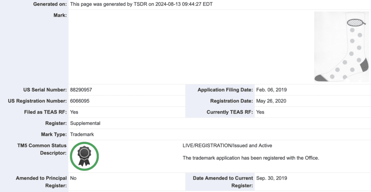Click the "Currently TEAS RF:" label
This screenshot has width=371, height=192.
coord(230,112)
